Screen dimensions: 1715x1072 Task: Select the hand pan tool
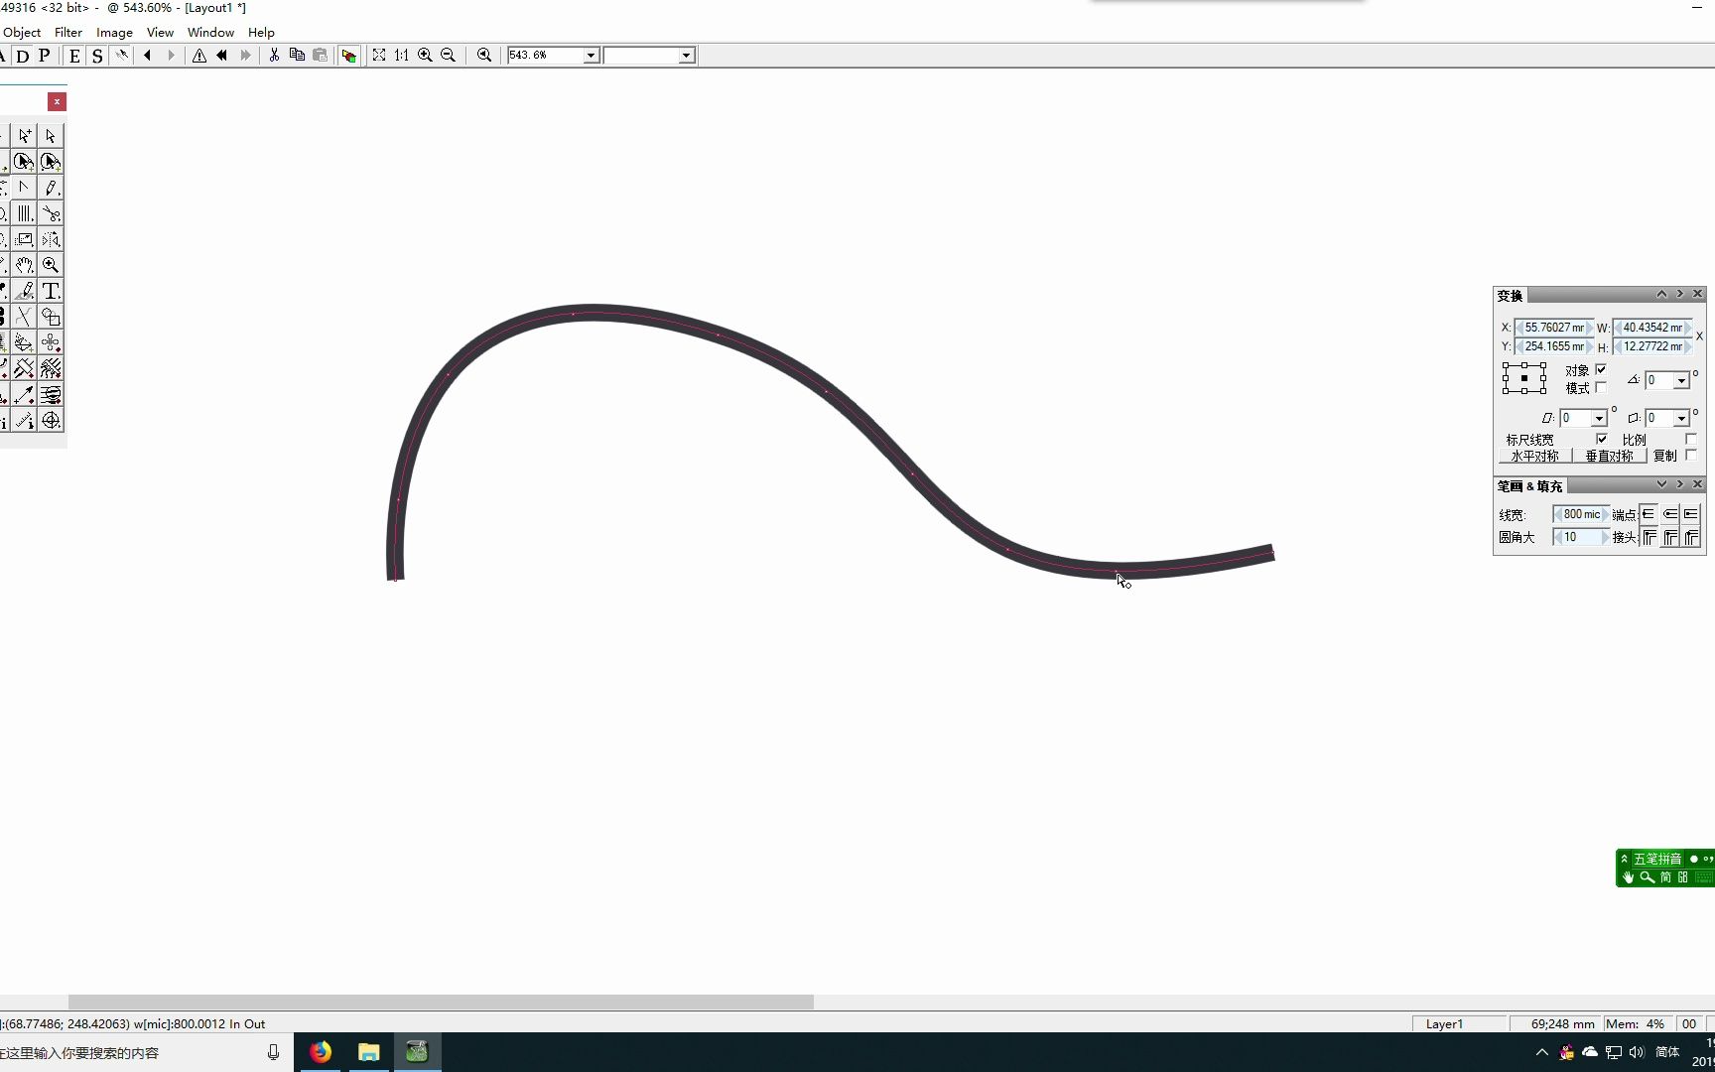25,265
